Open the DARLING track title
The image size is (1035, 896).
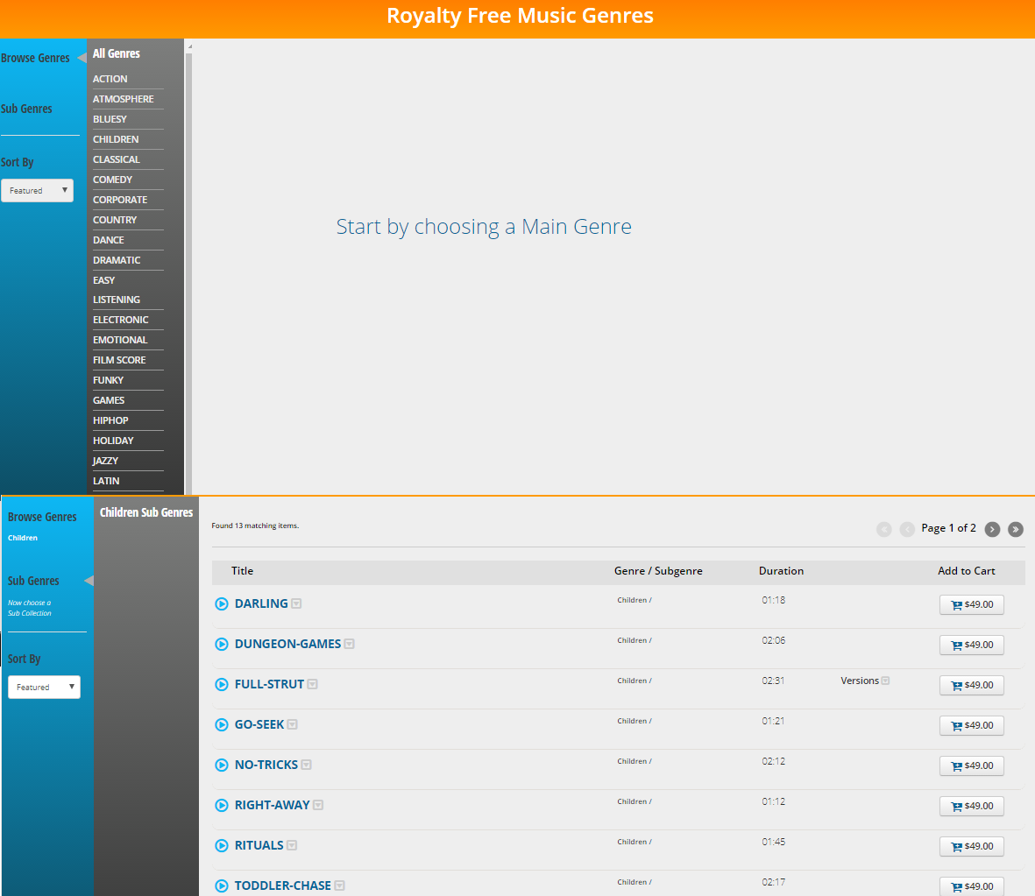click(x=261, y=603)
